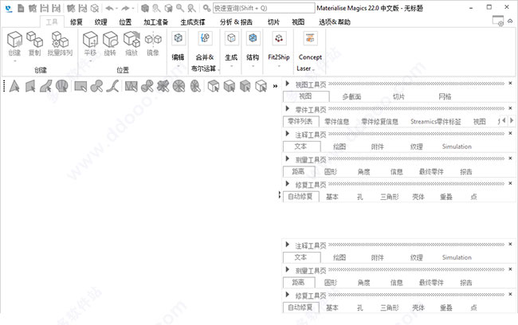Open the 结构 dropdown button
Image resolution: width=518 pixels, height=325 pixels.
(x=253, y=49)
